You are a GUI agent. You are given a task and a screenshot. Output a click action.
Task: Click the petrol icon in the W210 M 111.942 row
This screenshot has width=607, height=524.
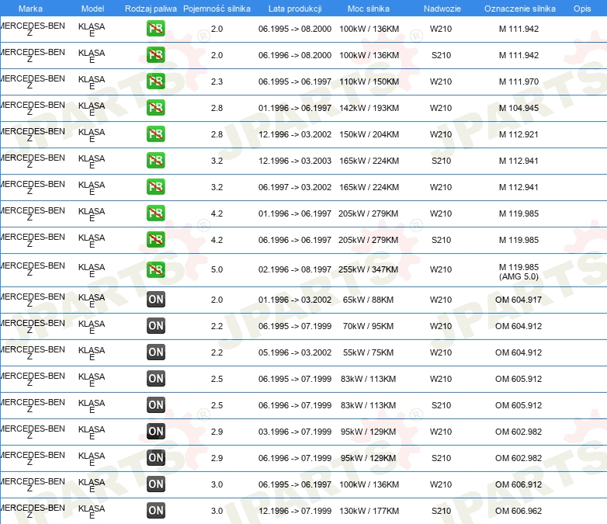[x=155, y=29]
